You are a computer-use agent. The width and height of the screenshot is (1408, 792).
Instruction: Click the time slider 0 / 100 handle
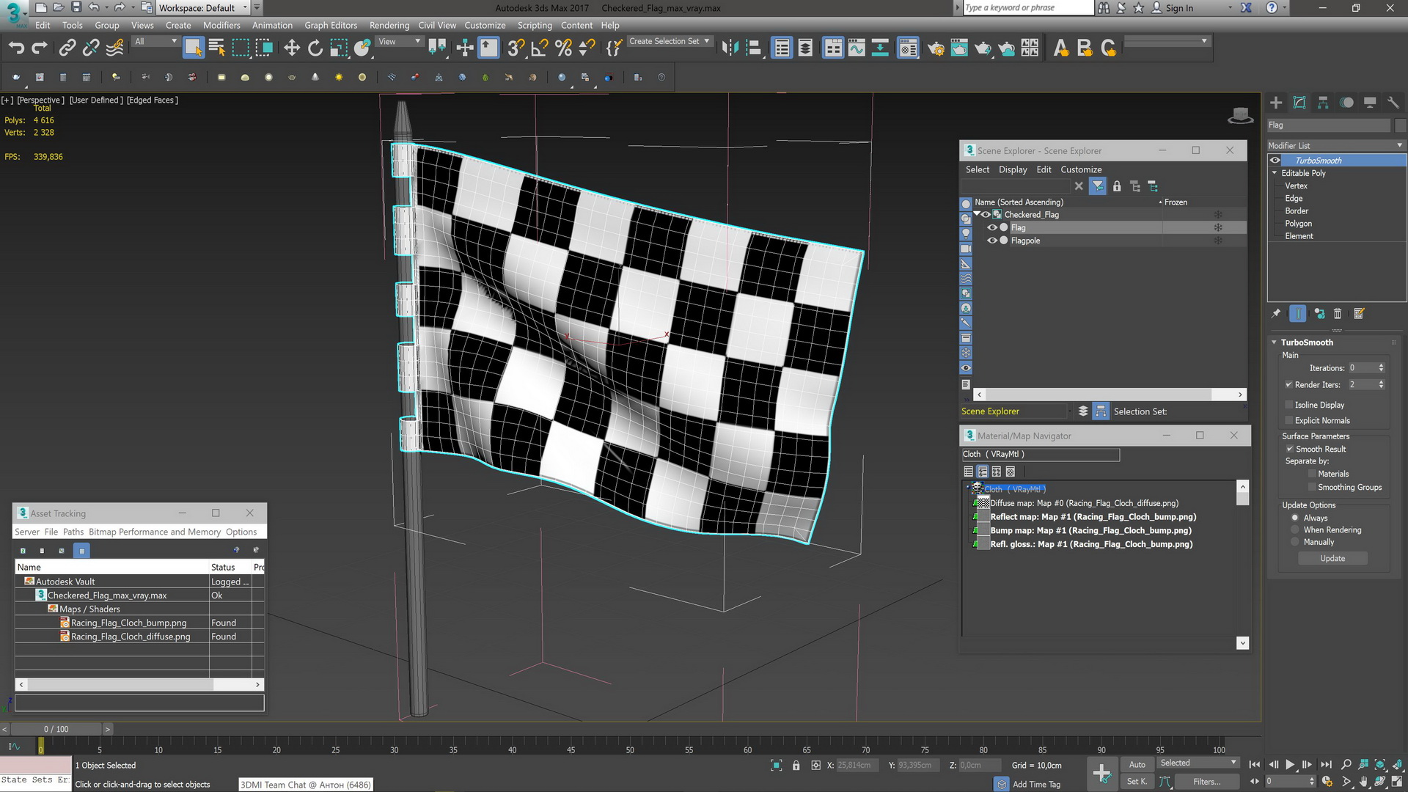click(x=56, y=729)
